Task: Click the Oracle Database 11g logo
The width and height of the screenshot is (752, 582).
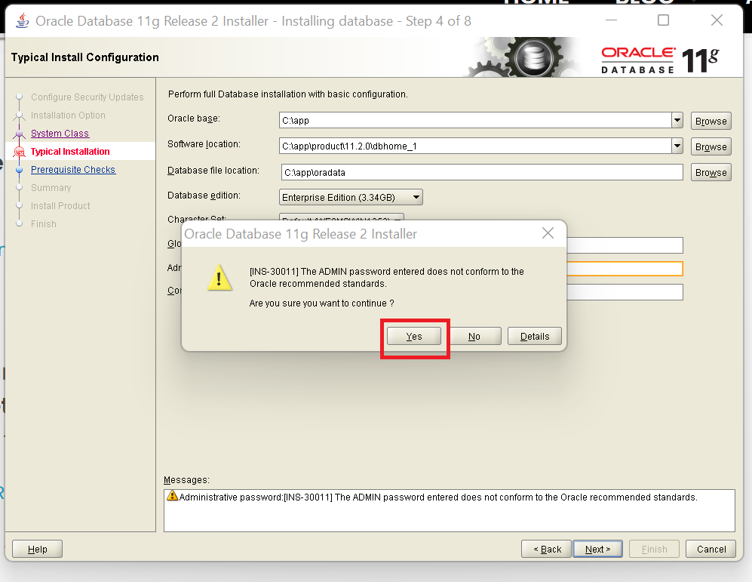Action: (x=660, y=60)
